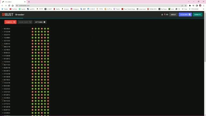Click the RUST Breeder logo
Image resolution: width=206 pixels, height=116 pixels.
pyautogui.click(x=13, y=15)
